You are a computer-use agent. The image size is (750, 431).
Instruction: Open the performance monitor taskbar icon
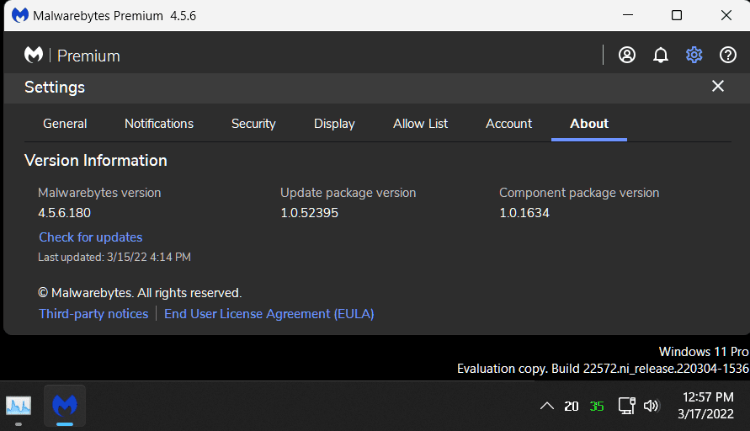[19, 406]
